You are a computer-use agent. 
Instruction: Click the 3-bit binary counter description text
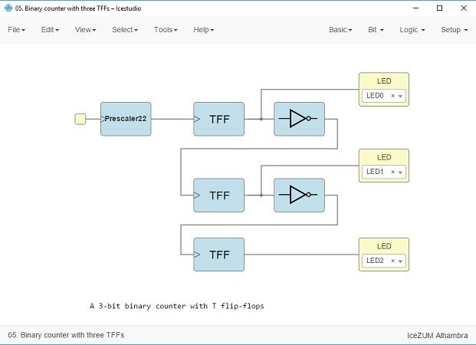pyautogui.click(x=176, y=305)
